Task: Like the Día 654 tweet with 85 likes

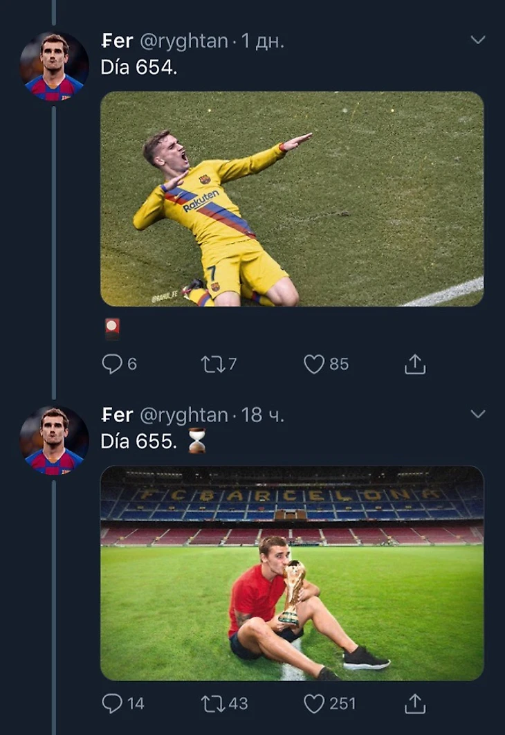Action: click(314, 364)
